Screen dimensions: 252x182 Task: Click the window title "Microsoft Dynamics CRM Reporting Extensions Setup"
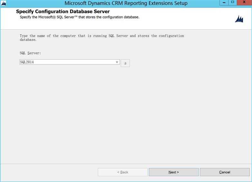(x=126, y=3)
